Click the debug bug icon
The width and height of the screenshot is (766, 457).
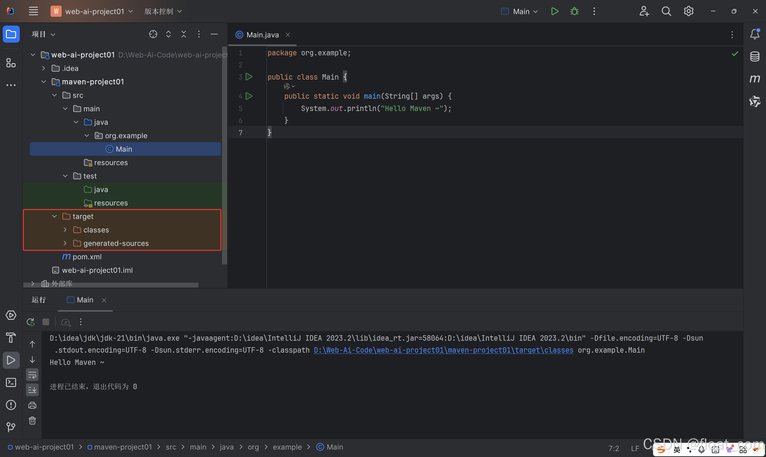coord(574,11)
